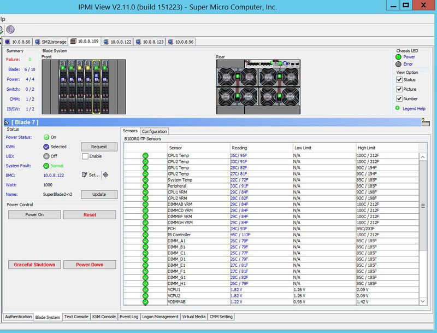437x333 pixels.
Task: Open the Event Log bottom tab
Action: 129,317
